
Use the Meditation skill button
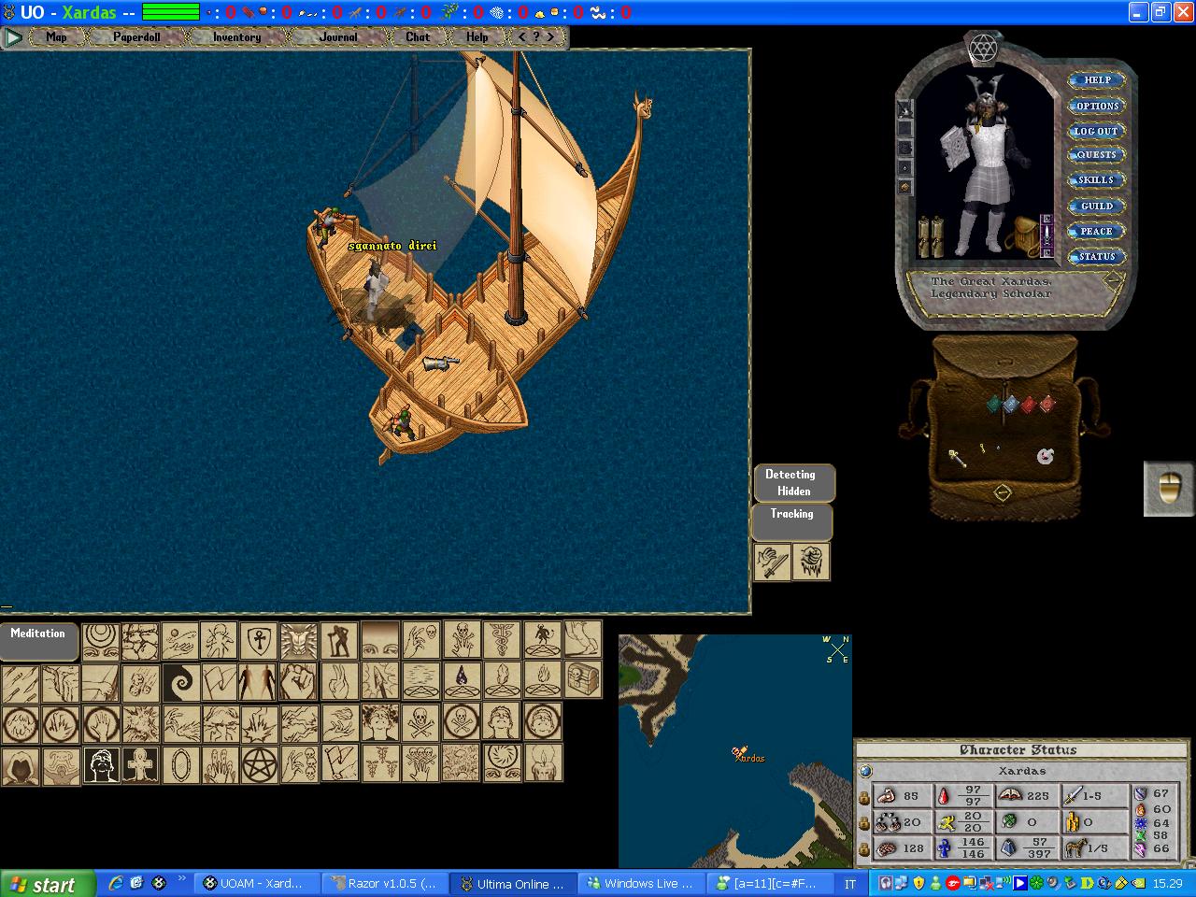(x=38, y=641)
